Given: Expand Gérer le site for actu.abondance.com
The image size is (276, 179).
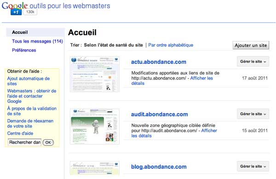Looking at the screenshot, I should [253, 61].
